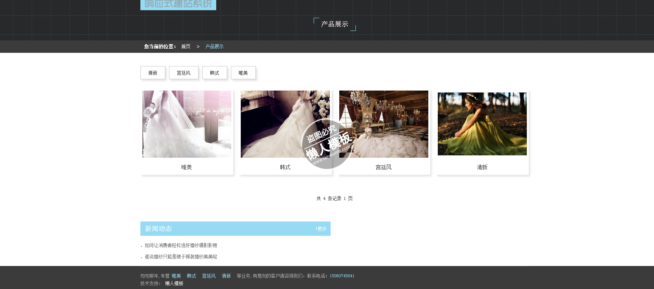Click the 宫廷风 caption under third photo
This screenshot has height=289, width=654.
point(384,167)
